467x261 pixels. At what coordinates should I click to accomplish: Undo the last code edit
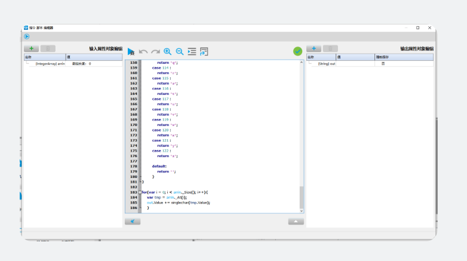pyautogui.click(x=143, y=52)
